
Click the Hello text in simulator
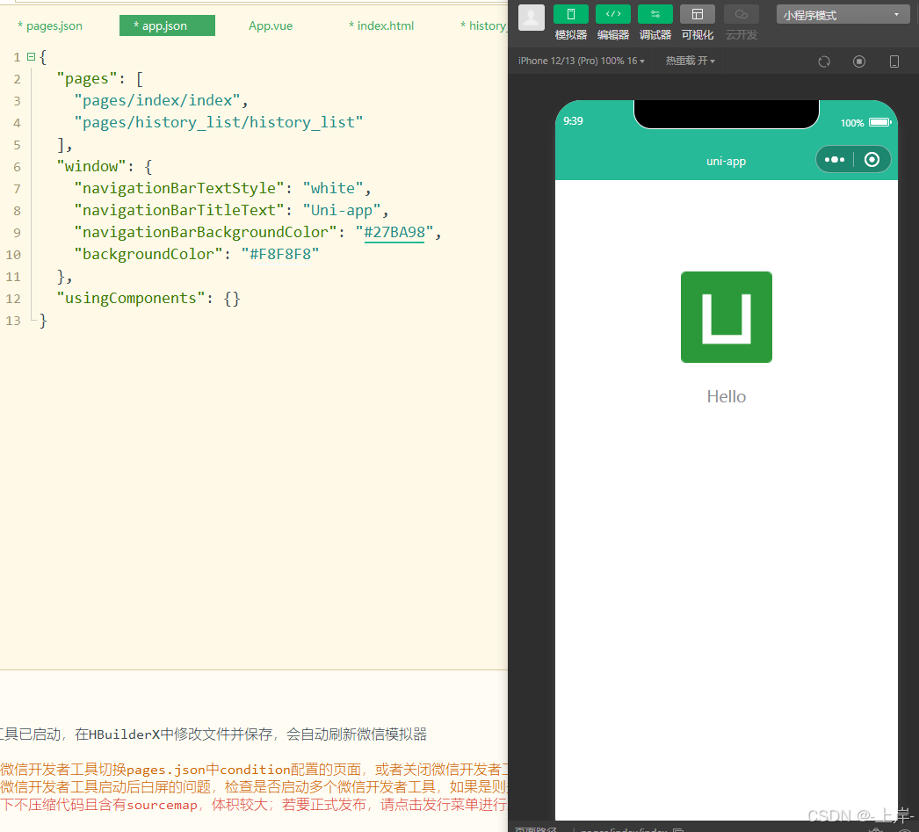(726, 396)
